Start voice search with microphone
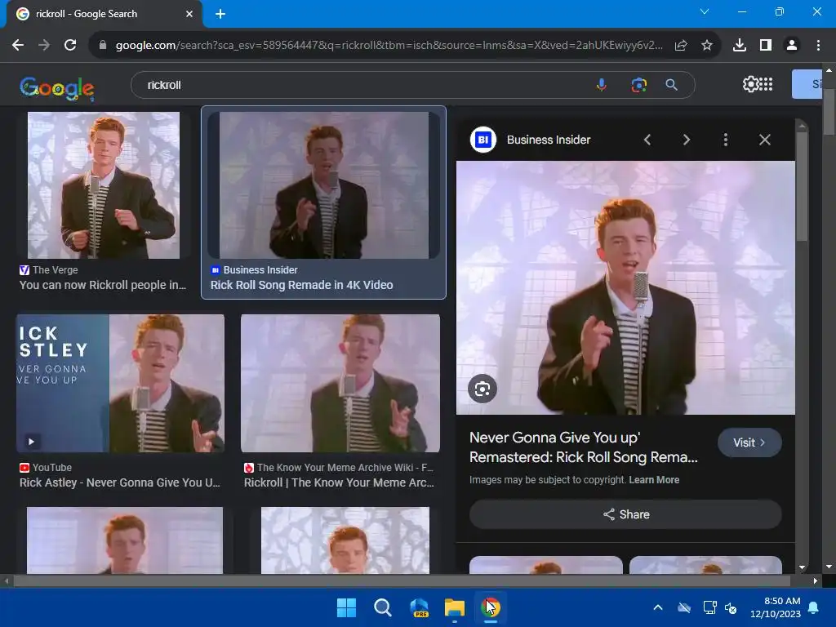This screenshot has height=627, width=836. click(x=602, y=85)
